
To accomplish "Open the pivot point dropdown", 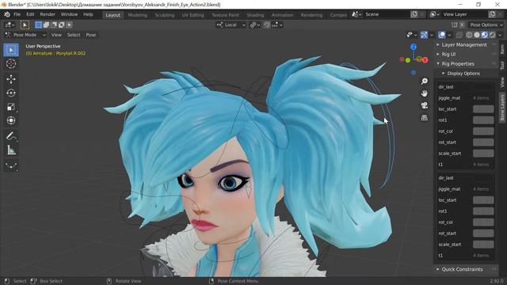I will click(x=255, y=25).
